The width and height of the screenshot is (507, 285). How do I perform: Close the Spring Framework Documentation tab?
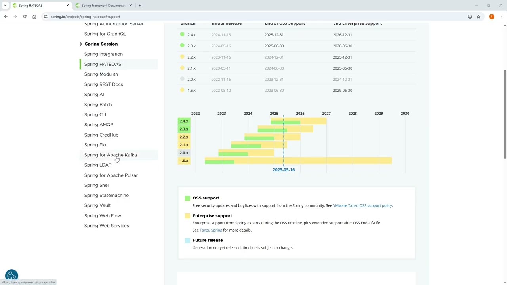coord(130,6)
